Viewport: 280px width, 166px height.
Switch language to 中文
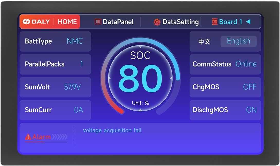point(204,42)
